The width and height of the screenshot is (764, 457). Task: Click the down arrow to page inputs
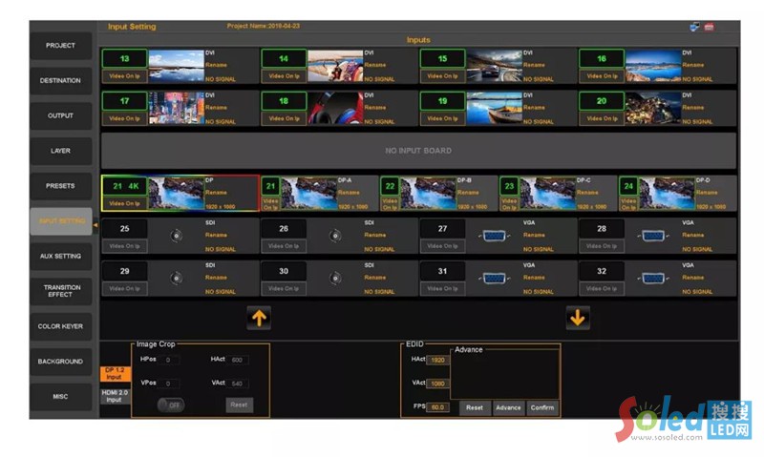[577, 318]
